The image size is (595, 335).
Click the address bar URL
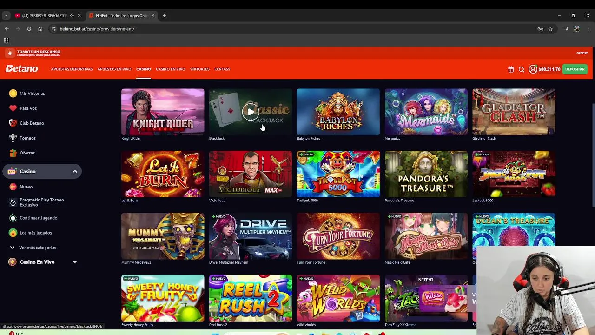pyautogui.click(x=97, y=29)
